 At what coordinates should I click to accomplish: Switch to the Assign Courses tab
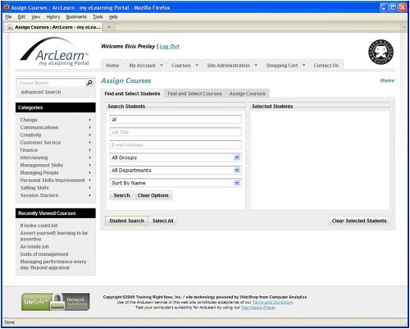pyautogui.click(x=247, y=94)
